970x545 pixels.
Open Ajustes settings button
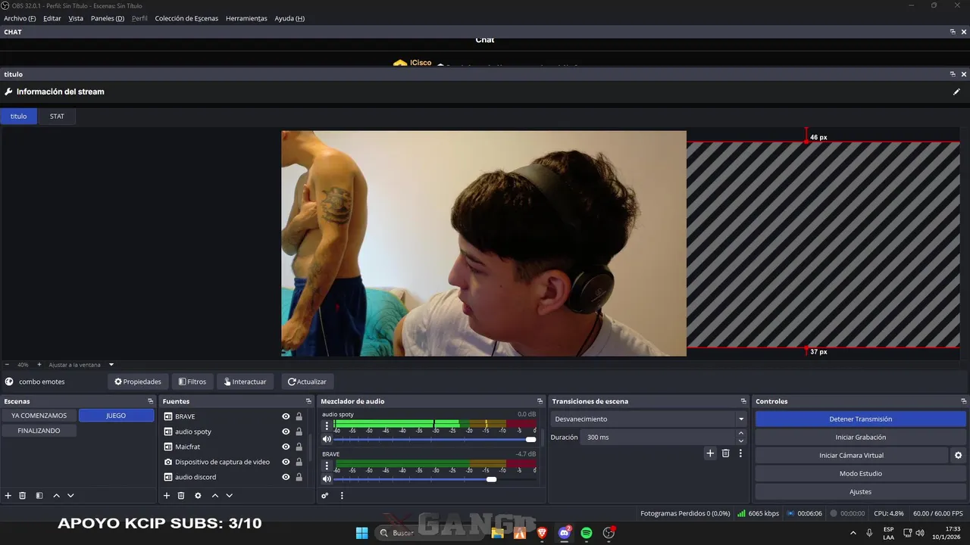860,492
